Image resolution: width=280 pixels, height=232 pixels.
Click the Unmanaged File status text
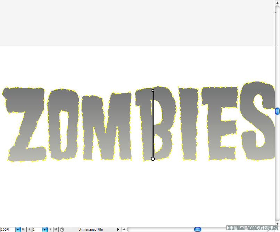click(91, 230)
